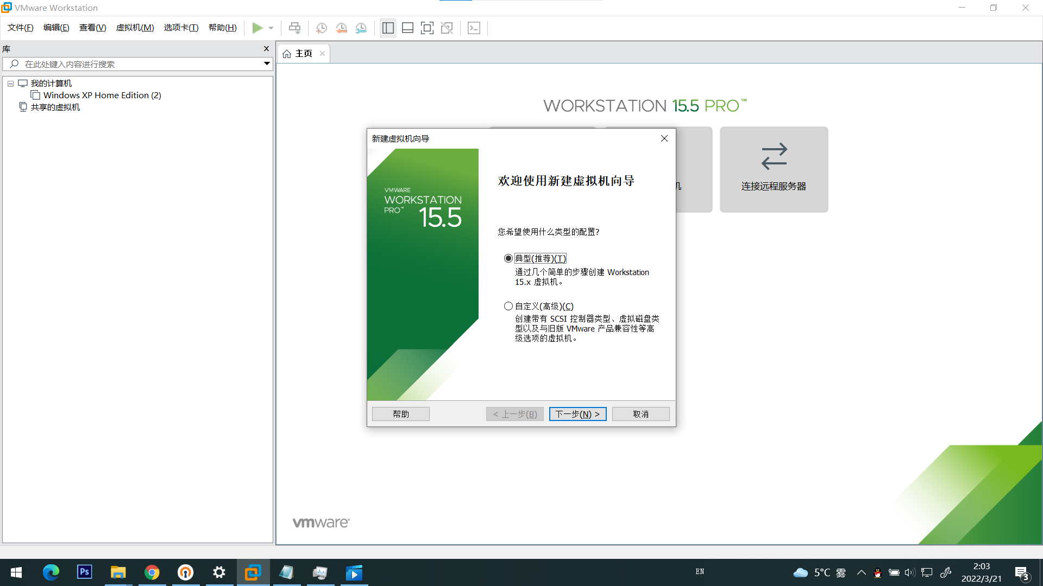Image resolution: width=1043 pixels, height=586 pixels.
Task: Open the power options dropdown arrow
Action: 271,28
